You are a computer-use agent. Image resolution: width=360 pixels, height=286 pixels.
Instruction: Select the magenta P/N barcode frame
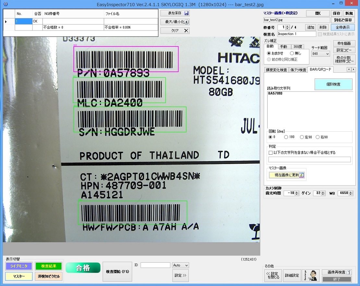click(x=126, y=59)
